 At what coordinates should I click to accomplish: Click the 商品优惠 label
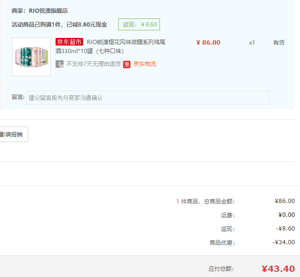pos(222,243)
